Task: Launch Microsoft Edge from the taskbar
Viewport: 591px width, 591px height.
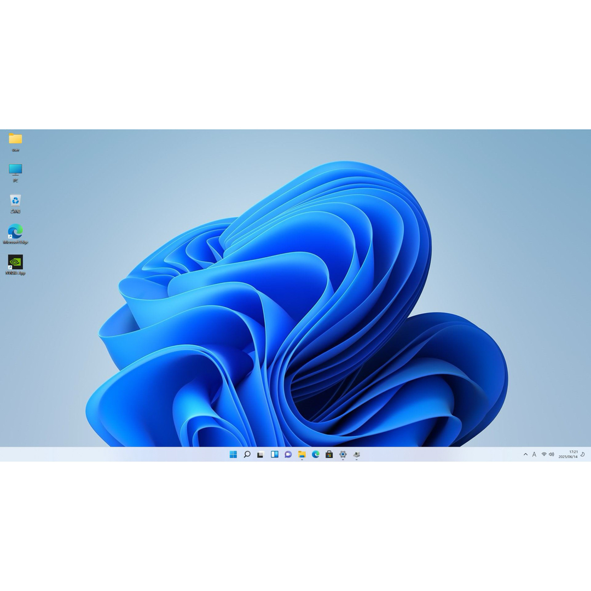Action: tap(316, 455)
